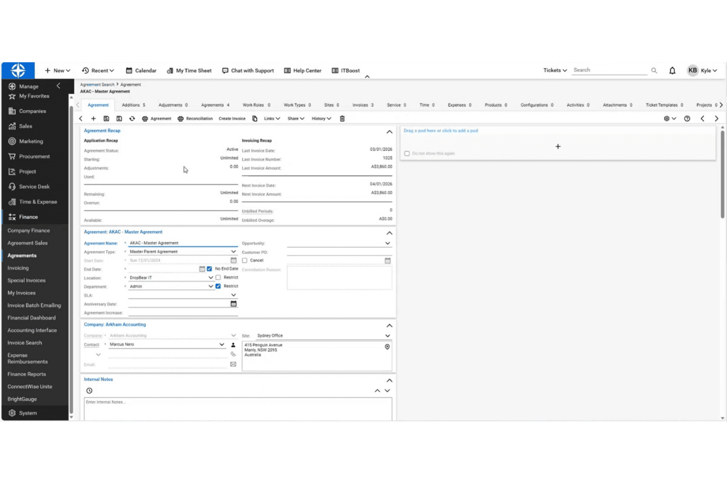Click the map pin icon in address box
The height and width of the screenshot is (484, 727).
(x=387, y=347)
